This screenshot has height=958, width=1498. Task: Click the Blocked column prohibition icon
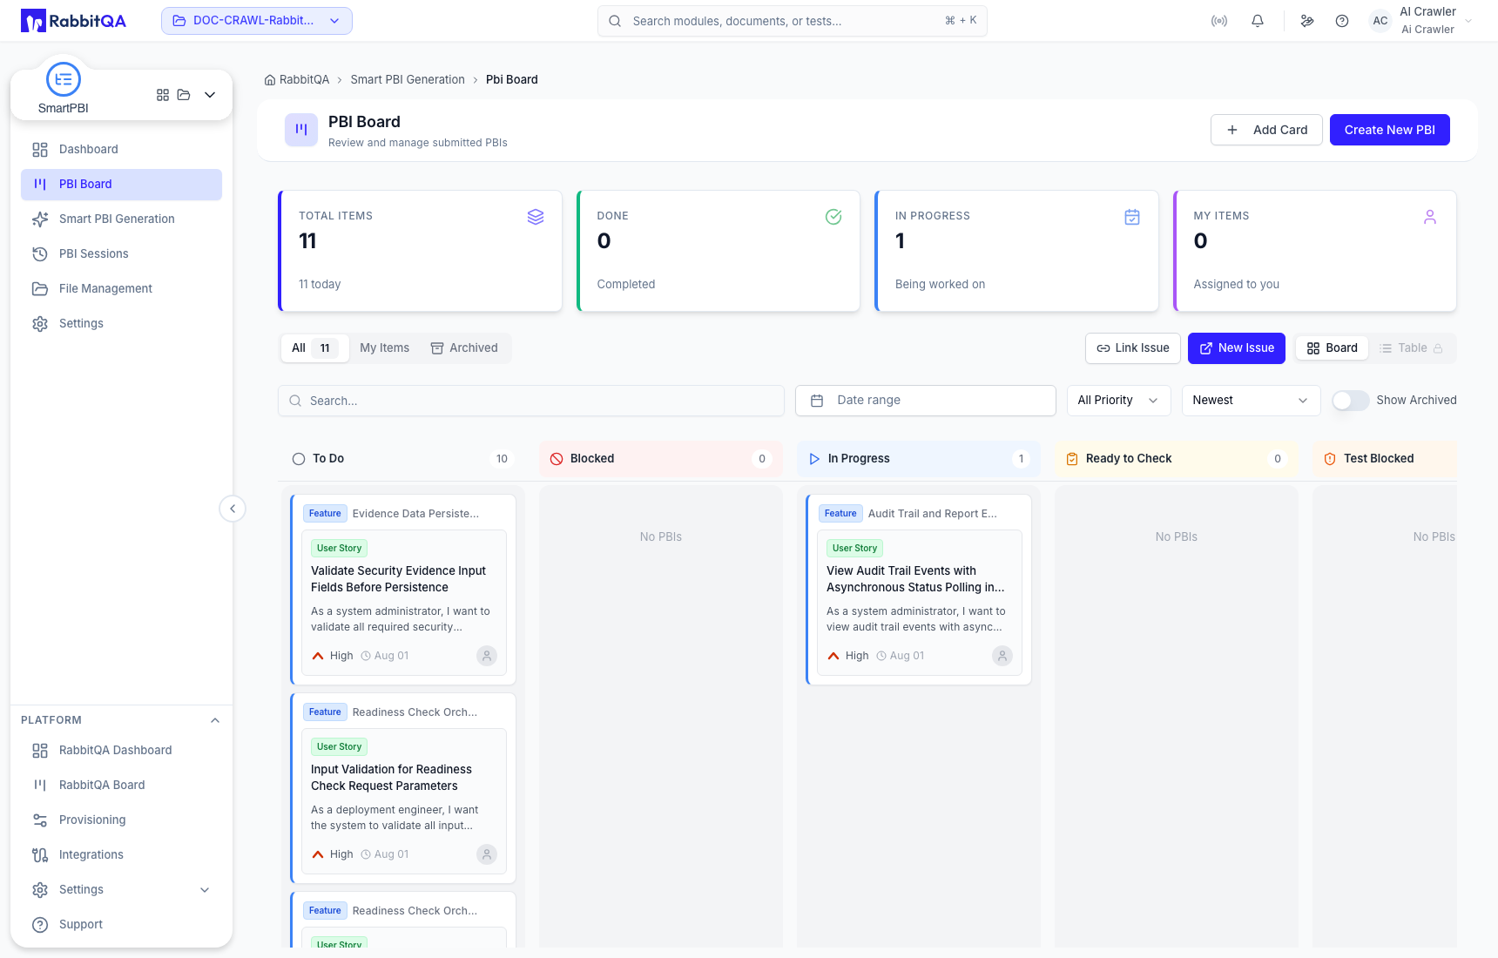(x=557, y=459)
